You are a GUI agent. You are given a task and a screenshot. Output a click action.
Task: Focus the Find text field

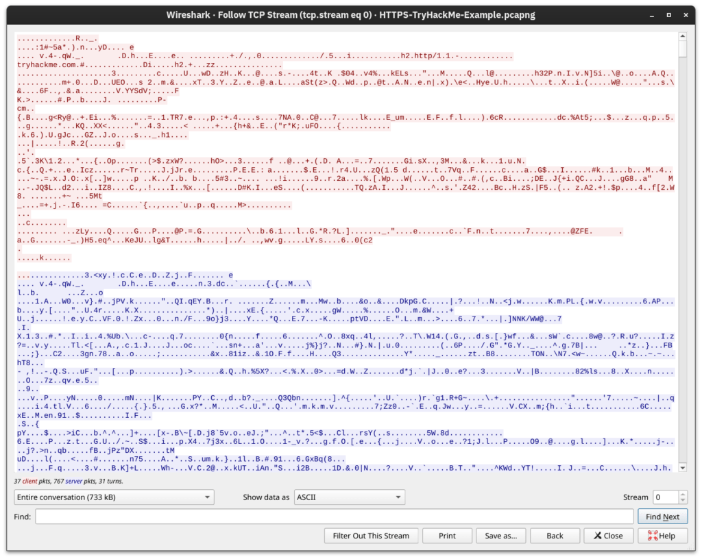click(335, 517)
